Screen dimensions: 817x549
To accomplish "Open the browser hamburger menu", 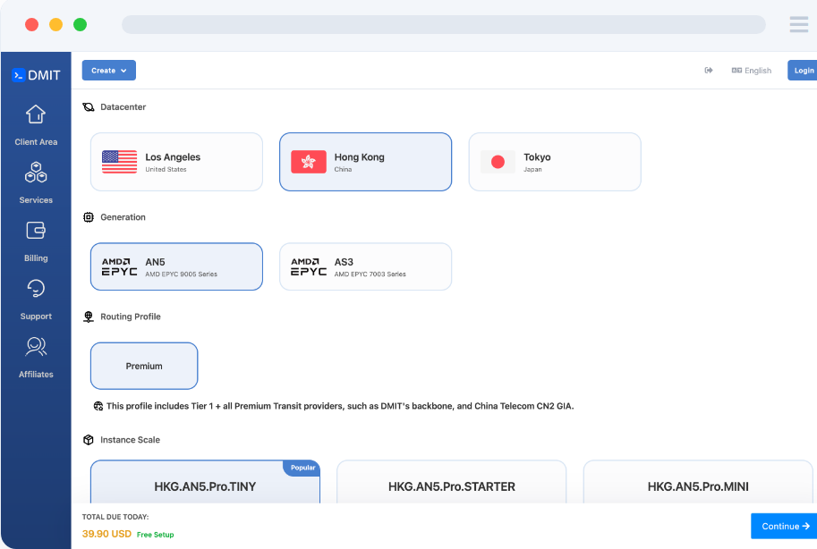I will pos(799,24).
